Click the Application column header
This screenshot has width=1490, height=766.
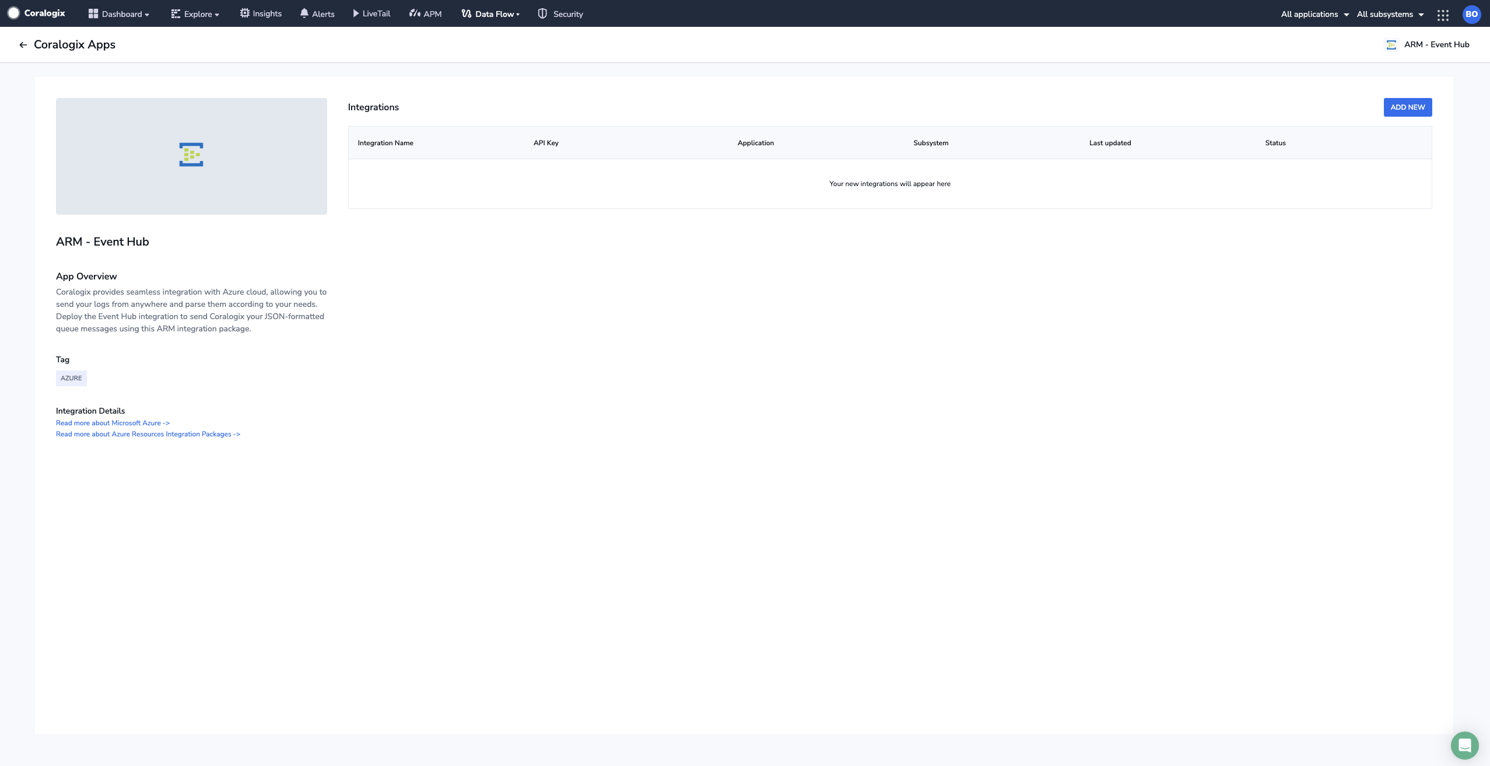756,143
